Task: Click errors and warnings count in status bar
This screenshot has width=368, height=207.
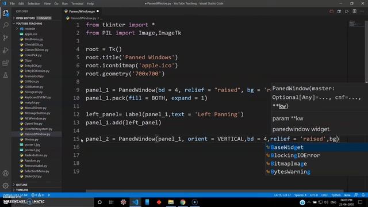Action: coord(37,195)
